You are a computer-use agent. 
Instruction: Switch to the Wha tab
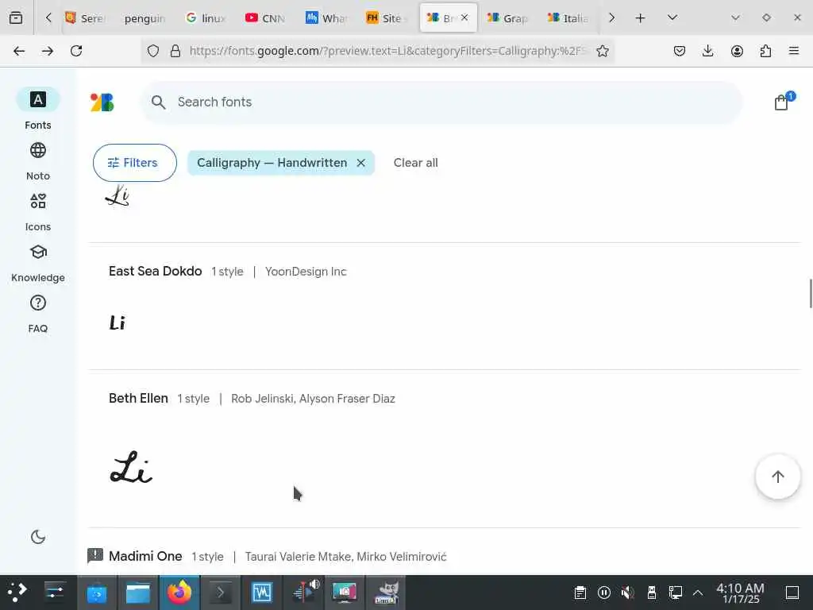pyautogui.click(x=326, y=18)
